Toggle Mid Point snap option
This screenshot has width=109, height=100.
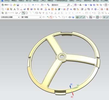click(84, 17)
